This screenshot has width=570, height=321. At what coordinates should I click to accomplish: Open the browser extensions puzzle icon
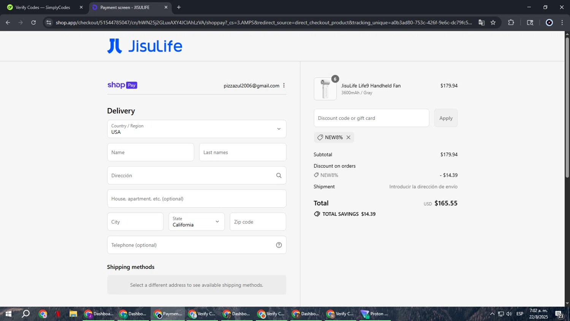point(511,22)
